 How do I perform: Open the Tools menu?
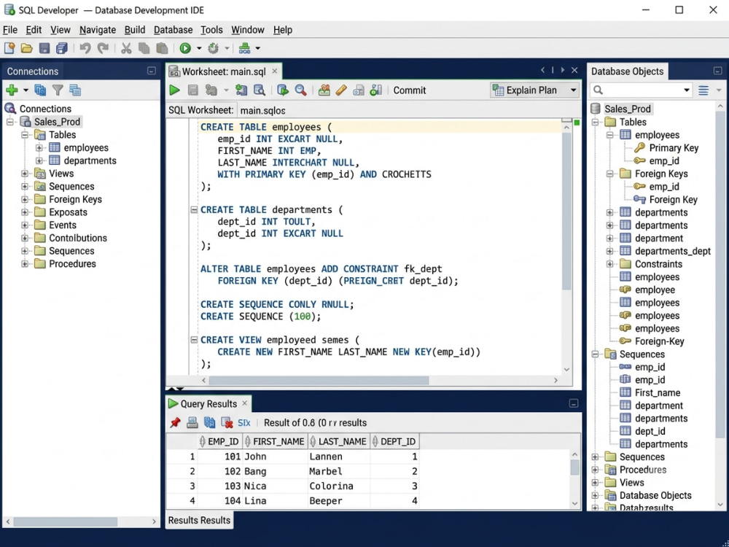click(211, 30)
